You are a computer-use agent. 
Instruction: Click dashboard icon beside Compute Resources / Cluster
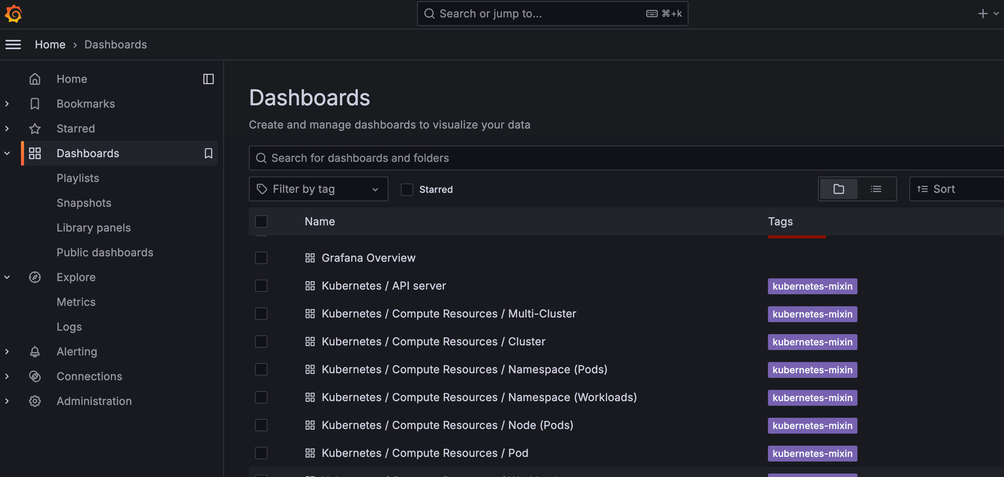pyautogui.click(x=310, y=341)
